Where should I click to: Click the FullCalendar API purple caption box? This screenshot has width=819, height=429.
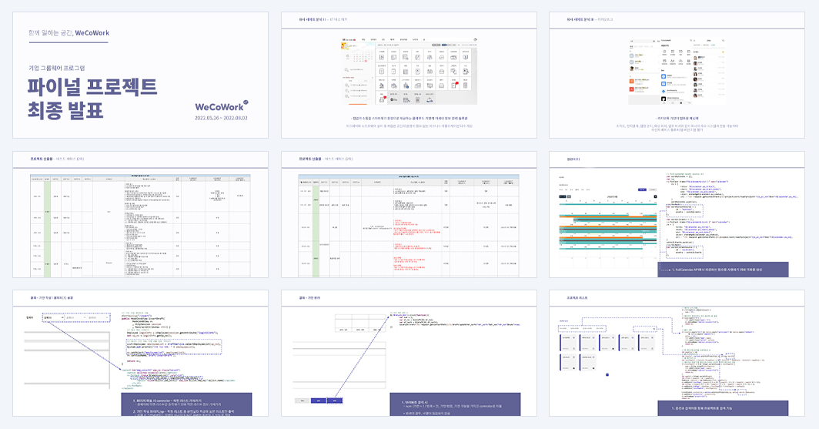(723, 270)
